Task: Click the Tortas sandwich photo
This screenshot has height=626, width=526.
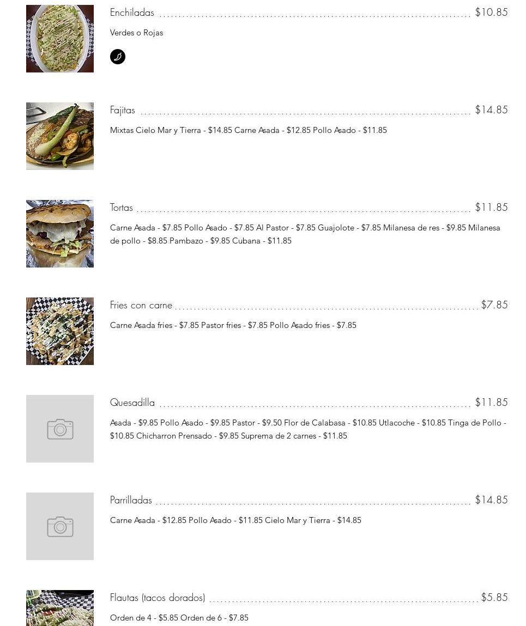Action: click(x=60, y=234)
